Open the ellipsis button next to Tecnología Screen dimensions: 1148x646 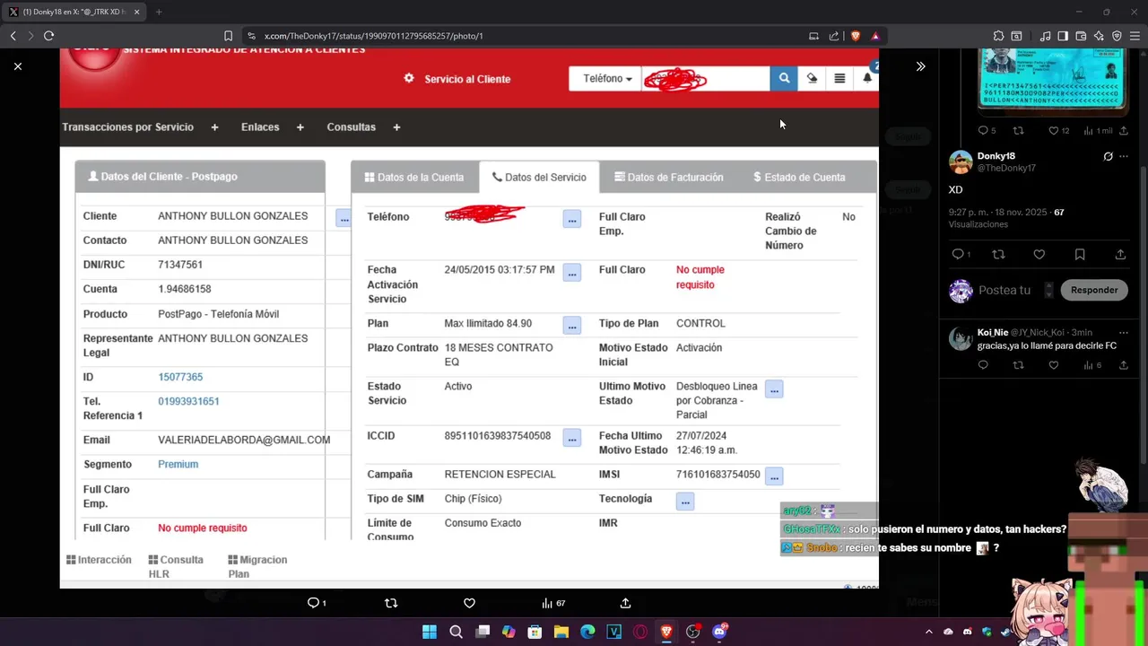685,501
